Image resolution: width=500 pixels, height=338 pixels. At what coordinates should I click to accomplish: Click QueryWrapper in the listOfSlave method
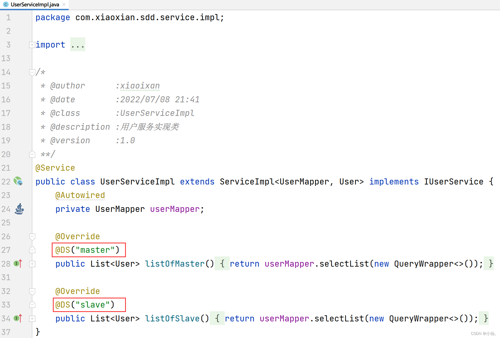pyautogui.click(x=419, y=319)
